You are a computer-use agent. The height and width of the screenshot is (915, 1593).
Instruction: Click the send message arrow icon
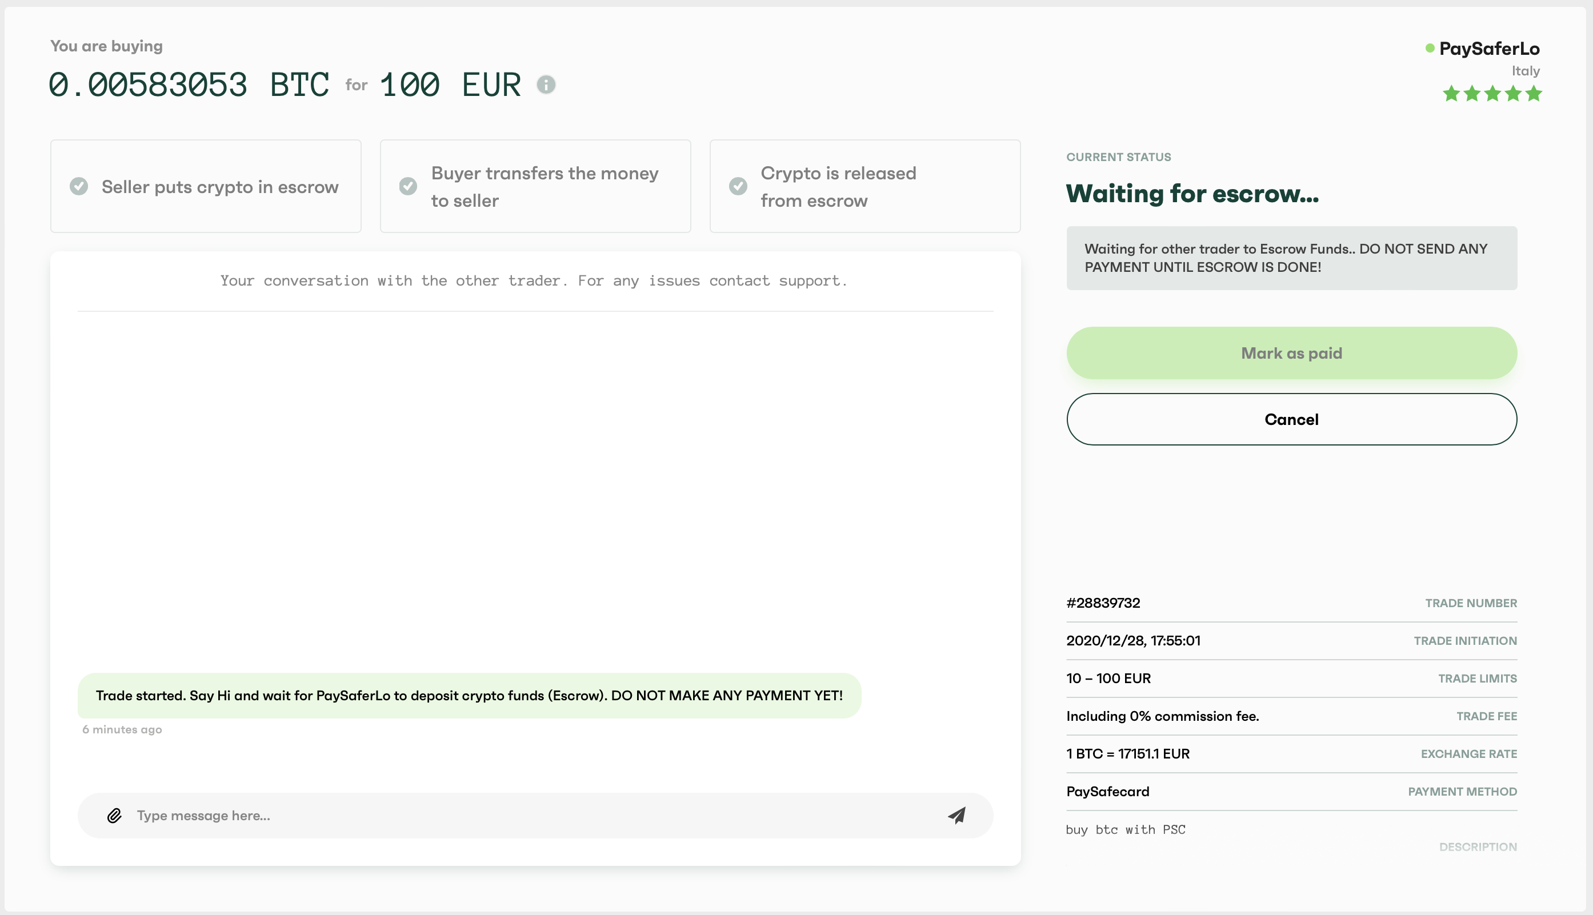(x=955, y=816)
